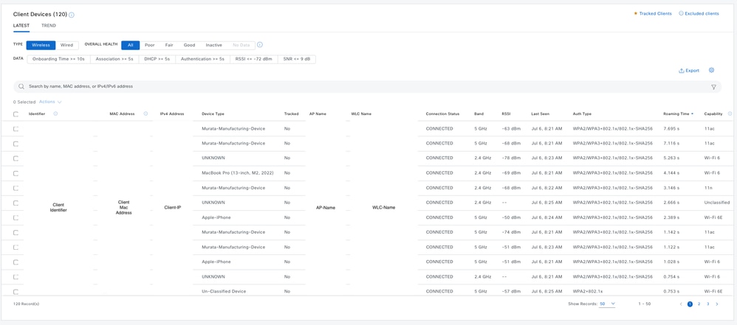
Task: Check the Un-Classified Device row checkbox
Action: 16,291
